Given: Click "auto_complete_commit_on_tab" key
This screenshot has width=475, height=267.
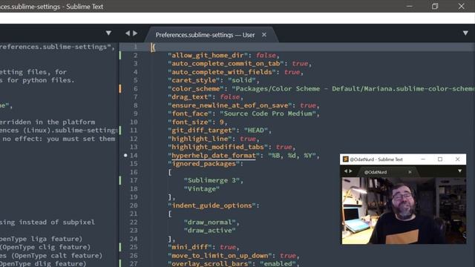Looking at the screenshot, I should tap(226, 64).
